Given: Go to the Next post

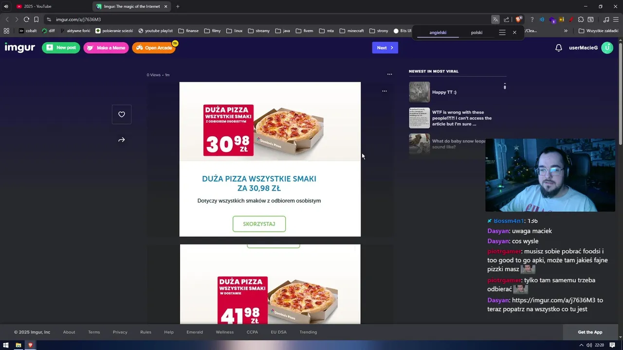Looking at the screenshot, I should click(385, 48).
